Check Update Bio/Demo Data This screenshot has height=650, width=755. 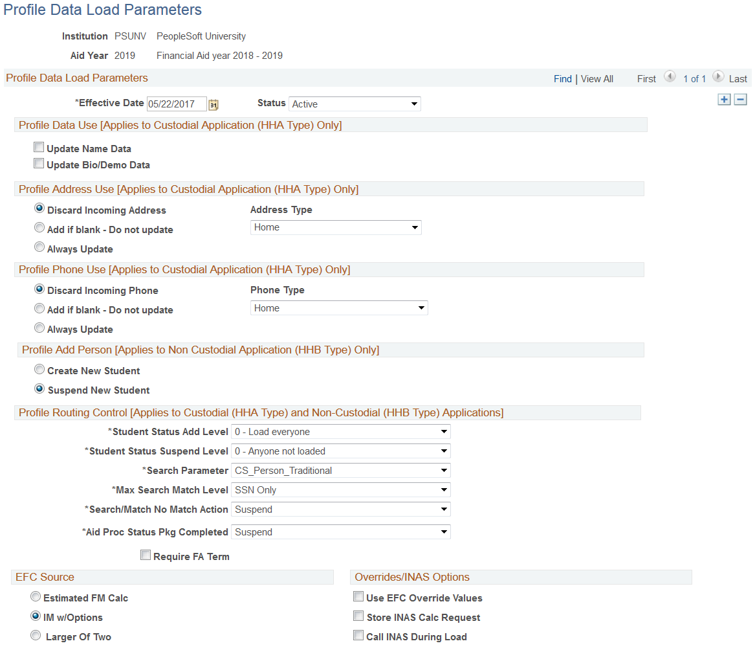pos(39,163)
